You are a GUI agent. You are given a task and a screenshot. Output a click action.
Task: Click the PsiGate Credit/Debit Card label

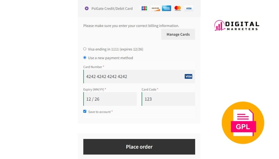112,9
